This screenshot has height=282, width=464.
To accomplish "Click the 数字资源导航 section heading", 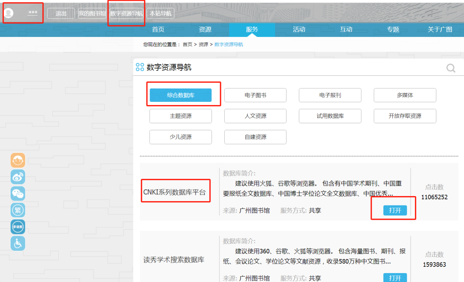I will [x=169, y=67].
